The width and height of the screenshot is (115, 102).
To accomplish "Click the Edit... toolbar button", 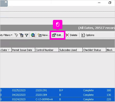I will pos(57,35).
